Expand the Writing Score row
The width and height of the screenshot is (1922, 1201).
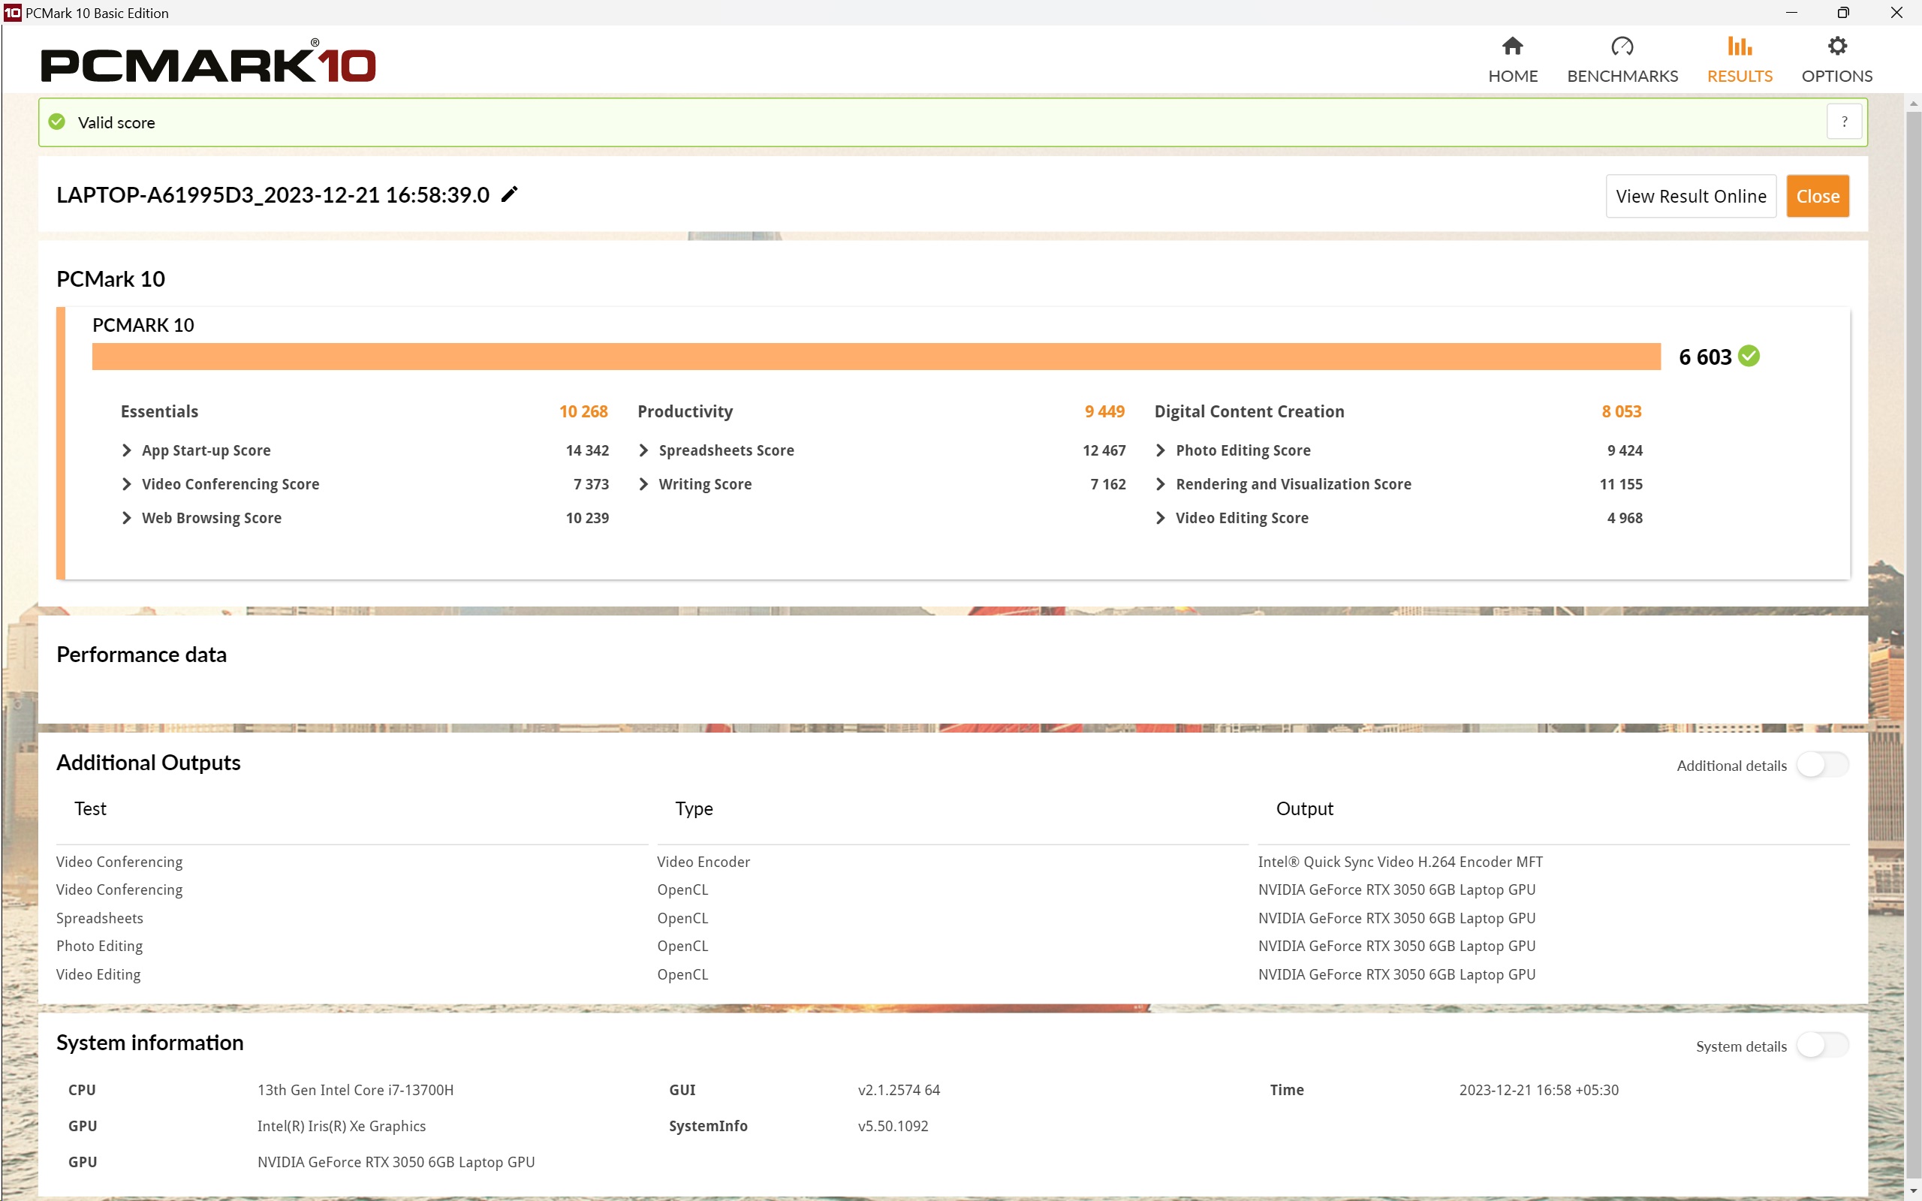point(643,483)
